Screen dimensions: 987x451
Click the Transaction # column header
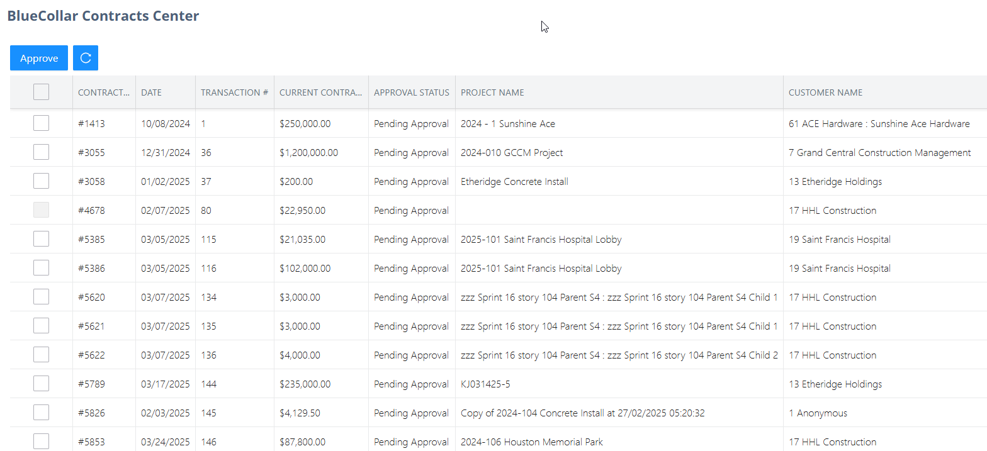pos(234,92)
